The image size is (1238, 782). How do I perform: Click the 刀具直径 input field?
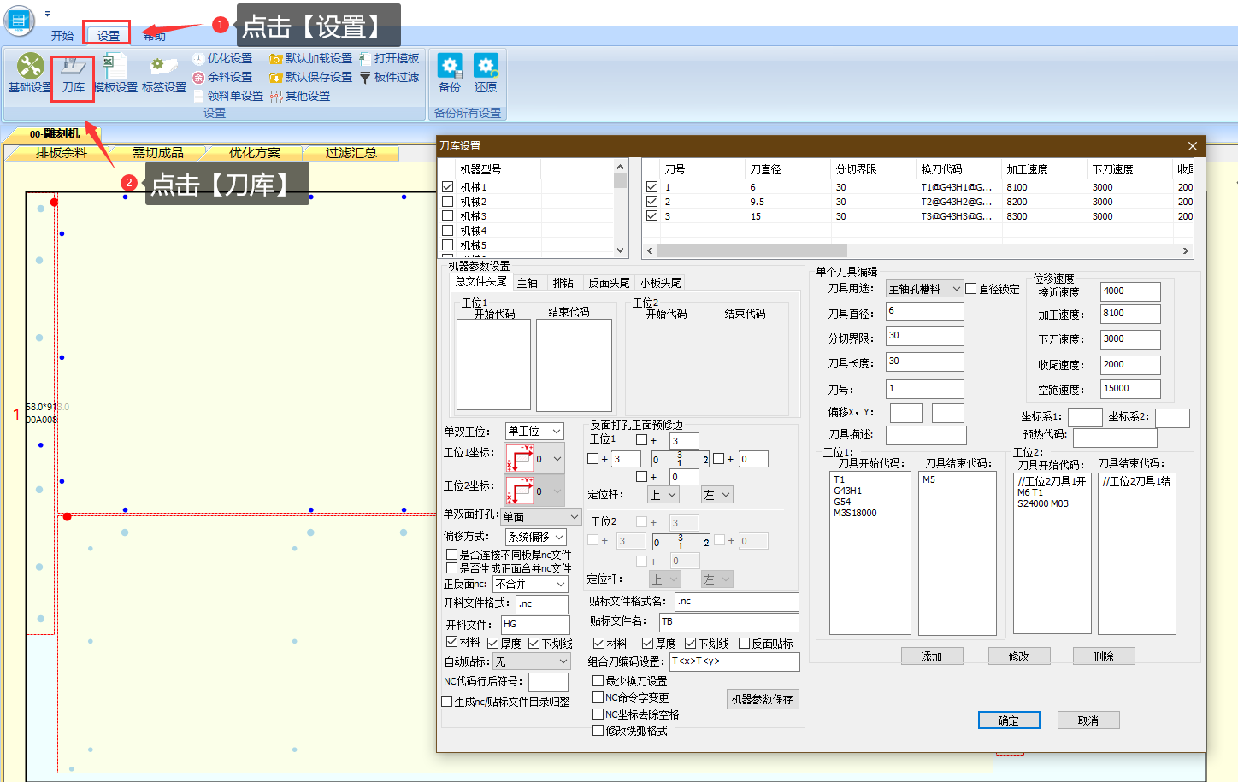(x=924, y=311)
